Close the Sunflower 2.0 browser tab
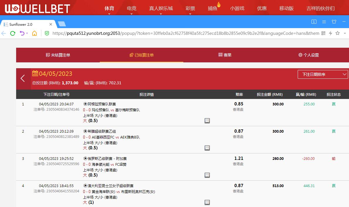 (x=51, y=25)
